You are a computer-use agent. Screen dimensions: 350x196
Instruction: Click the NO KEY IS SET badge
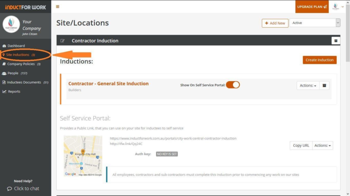click(167, 154)
